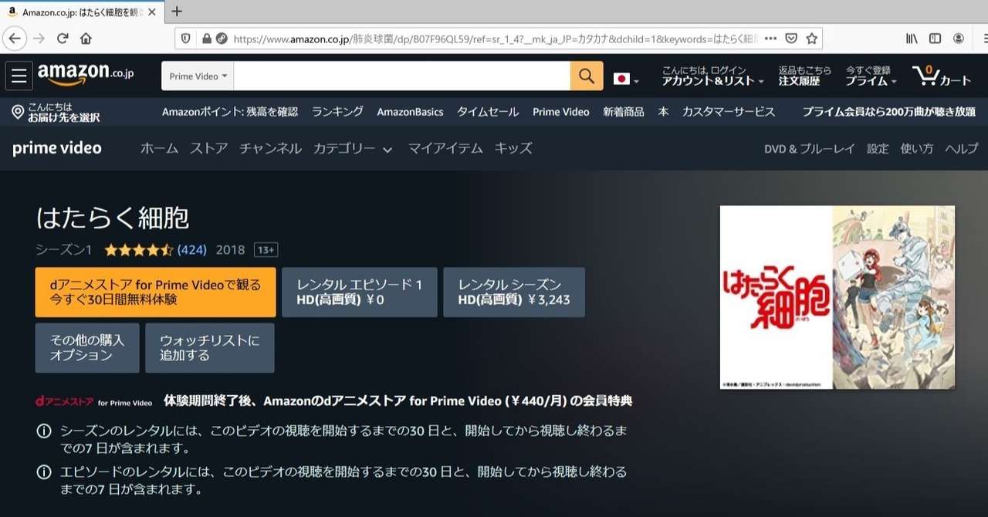
Task: Click season rental info icon
Action: point(44,431)
